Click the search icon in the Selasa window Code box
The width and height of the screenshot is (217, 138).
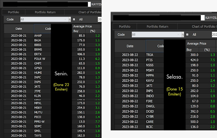click(183, 34)
